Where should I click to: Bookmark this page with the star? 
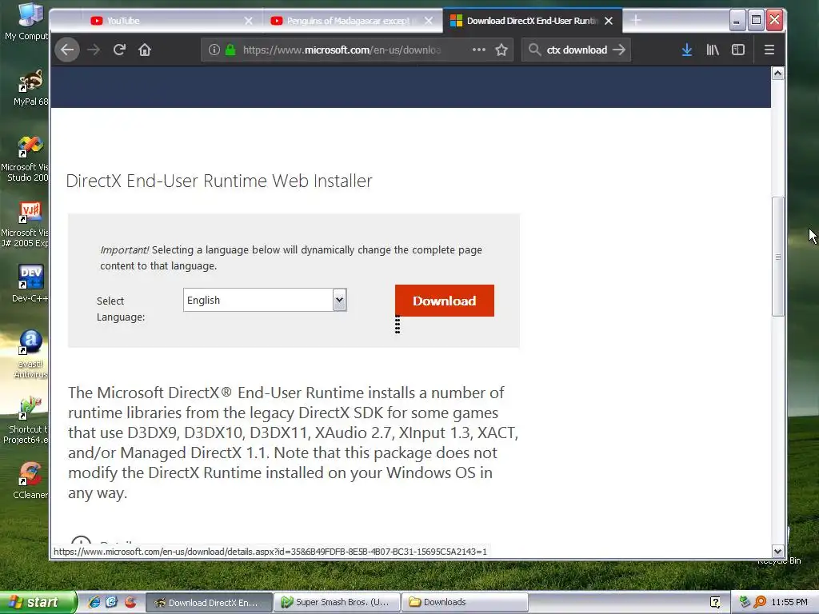[501, 50]
